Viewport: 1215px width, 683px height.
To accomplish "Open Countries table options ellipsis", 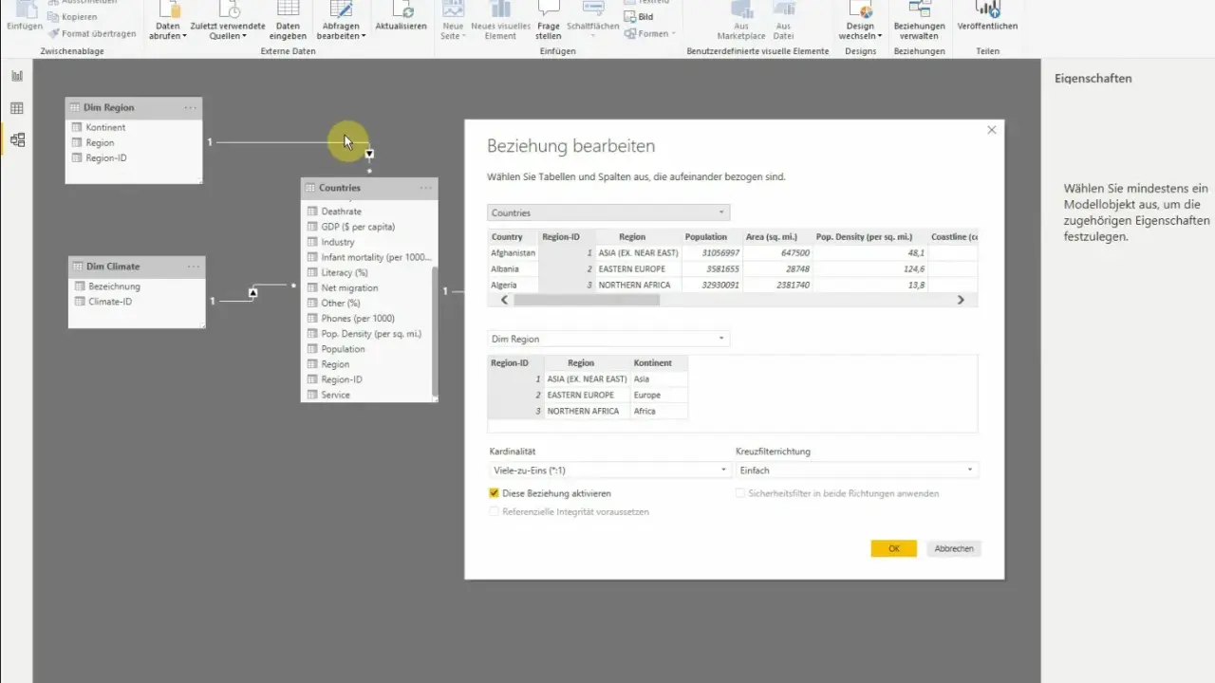I will tap(426, 188).
